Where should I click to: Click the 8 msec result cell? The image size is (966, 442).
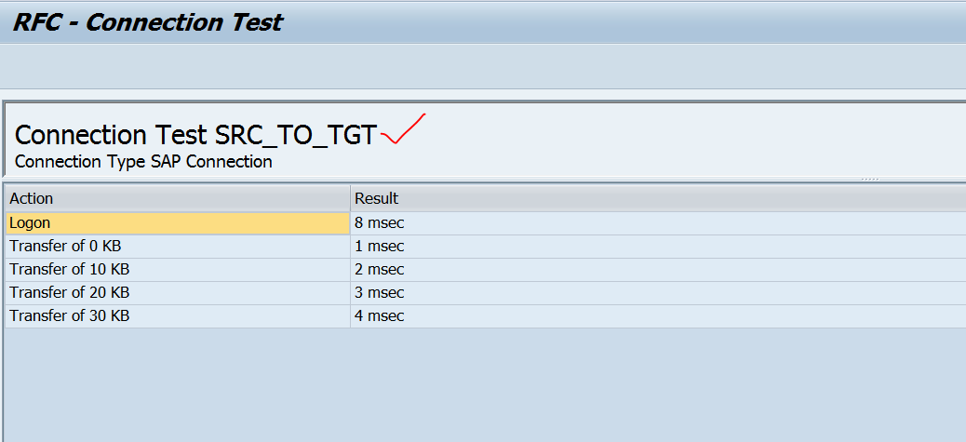pyautogui.click(x=380, y=222)
